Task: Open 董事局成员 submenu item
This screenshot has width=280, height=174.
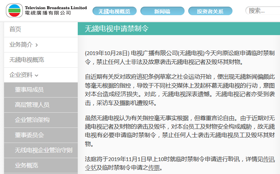Action: (x=41, y=90)
